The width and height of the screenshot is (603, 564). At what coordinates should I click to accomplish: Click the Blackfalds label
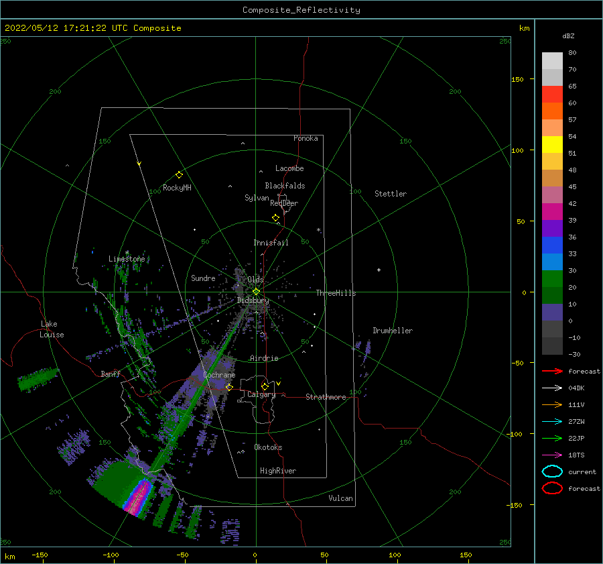[285, 186]
